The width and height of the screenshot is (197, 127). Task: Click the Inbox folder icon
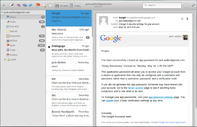point(8,17)
